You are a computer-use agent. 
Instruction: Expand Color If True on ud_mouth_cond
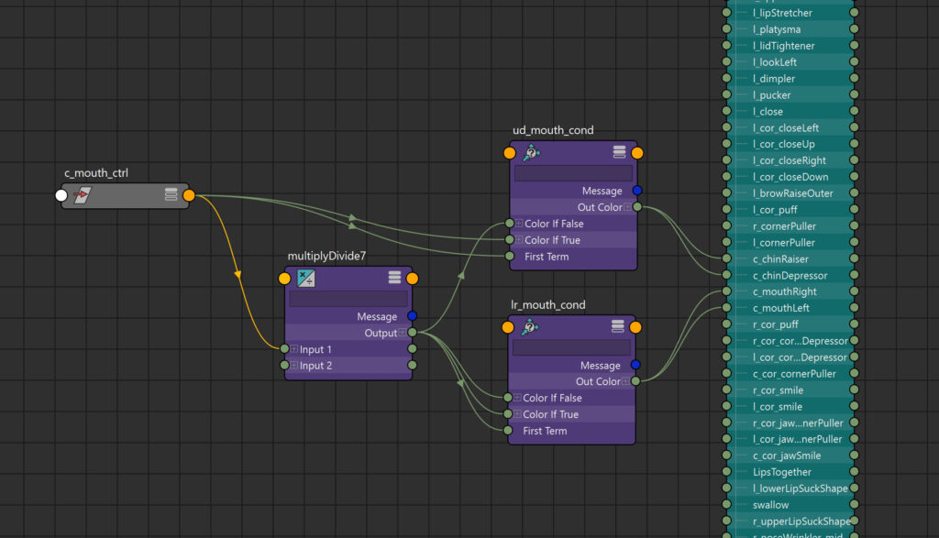519,240
